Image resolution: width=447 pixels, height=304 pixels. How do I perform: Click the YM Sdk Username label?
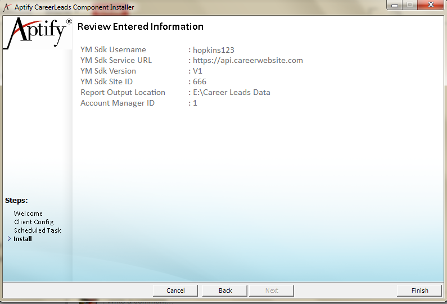[x=113, y=49]
